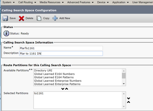
Task: Move partition down to Selected Partitions arrow
Action: [63, 89]
